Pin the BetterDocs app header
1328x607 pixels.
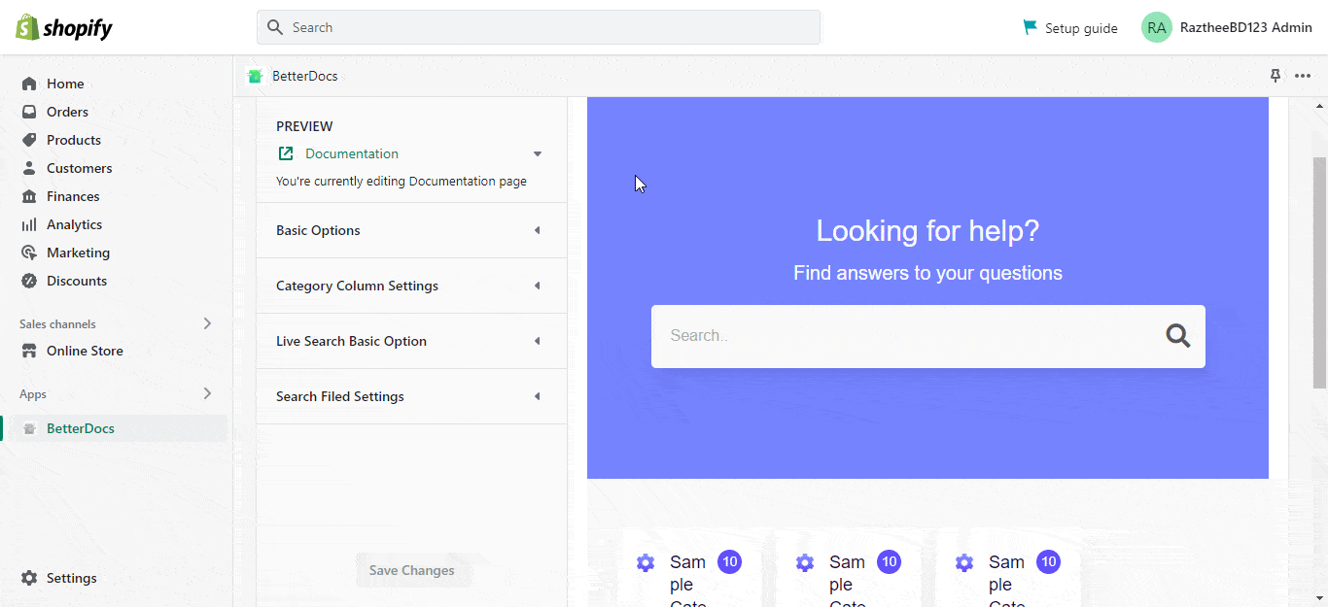click(x=1276, y=76)
